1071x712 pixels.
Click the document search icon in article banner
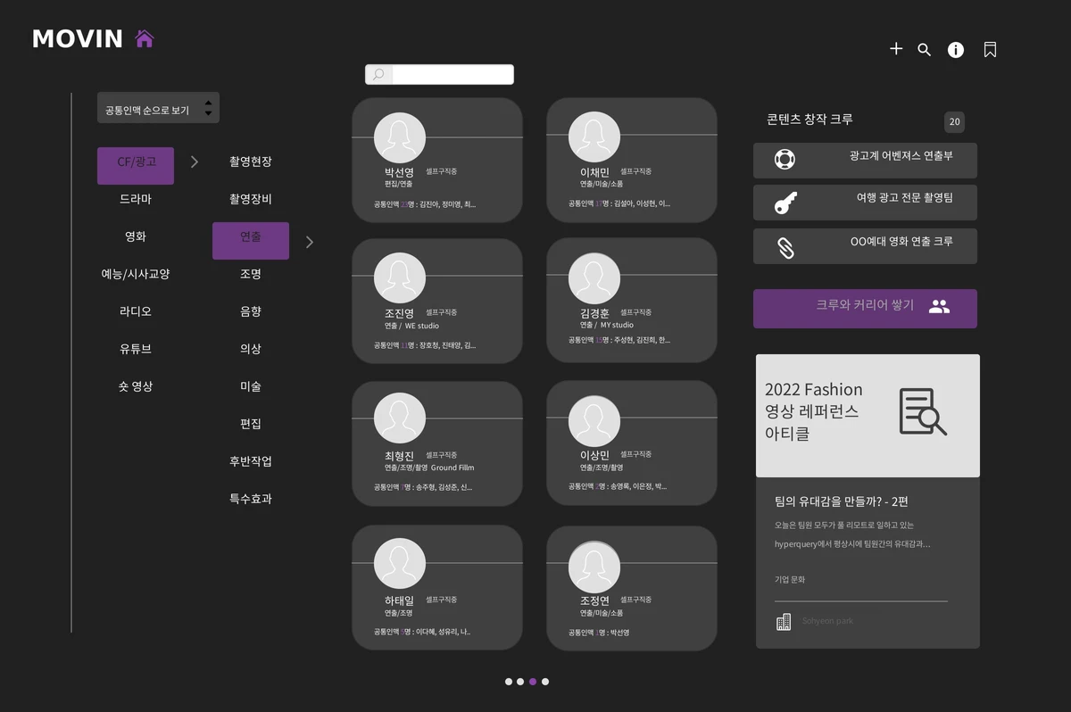[x=923, y=411]
